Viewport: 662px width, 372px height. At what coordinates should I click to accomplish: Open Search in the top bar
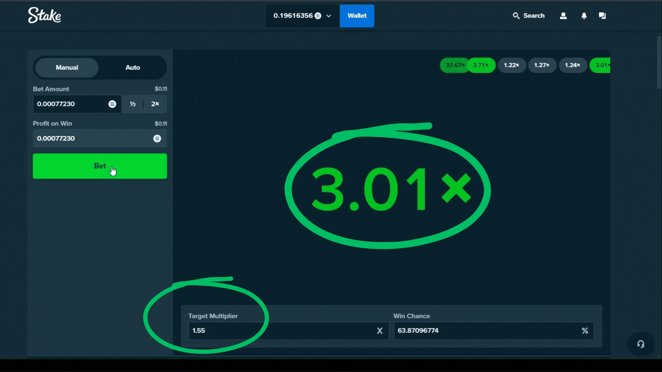[529, 15]
